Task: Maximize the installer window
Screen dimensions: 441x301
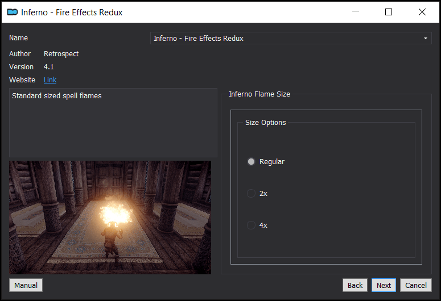Action: (x=389, y=12)
